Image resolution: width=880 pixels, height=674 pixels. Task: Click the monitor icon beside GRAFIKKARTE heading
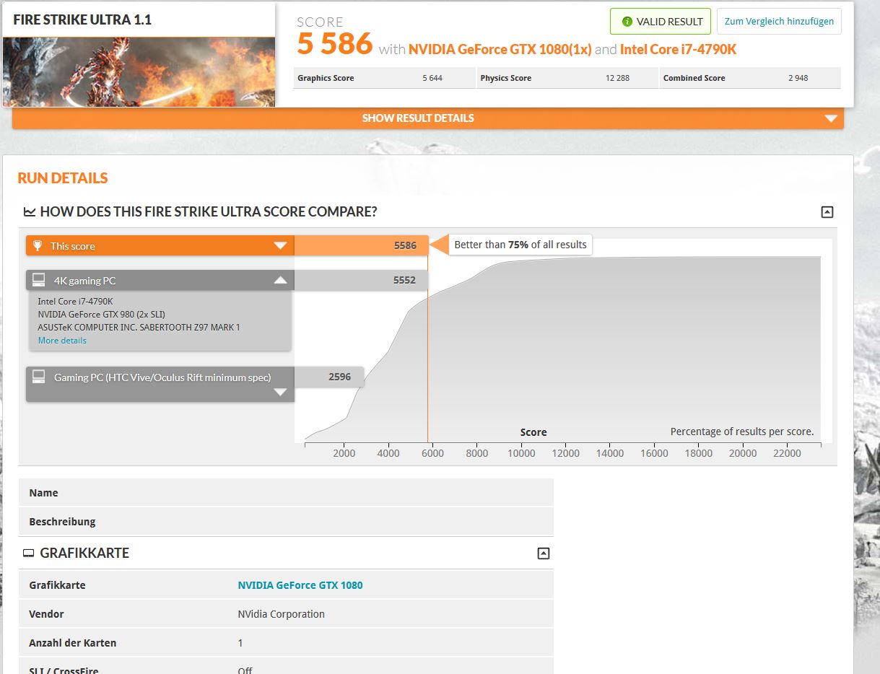click(x=29, y=553)
